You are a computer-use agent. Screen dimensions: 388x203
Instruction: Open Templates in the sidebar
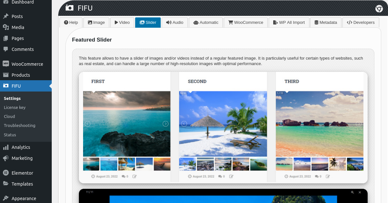pos(26,184)
